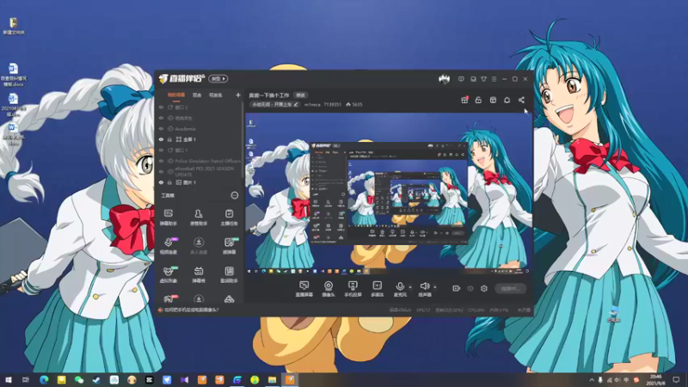Toggle the preview eye icon near settings
Screen dimensions: 688x387
pyautogui.click(x=470, y=288)
